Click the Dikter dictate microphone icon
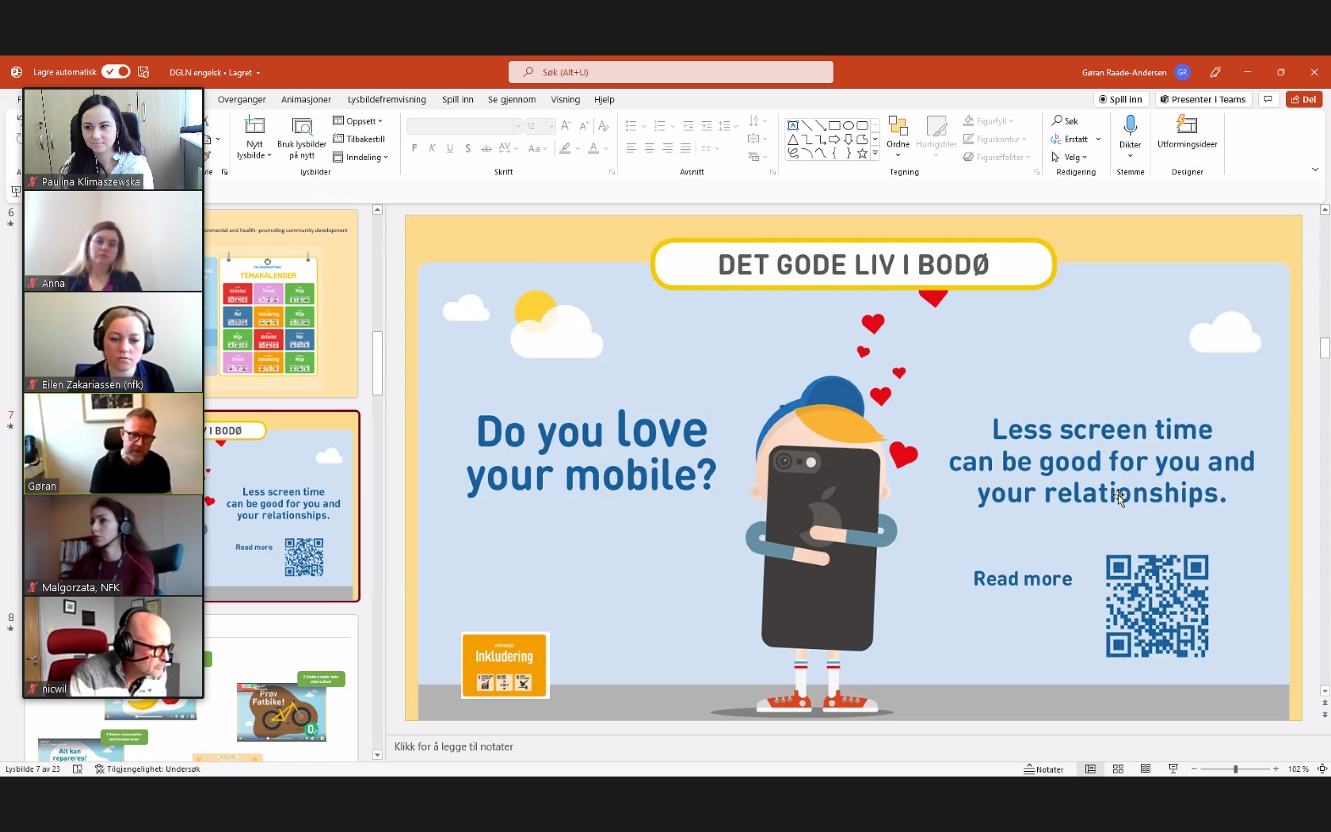Viewport: 1331px width, 832px height. pos(1131,125)
